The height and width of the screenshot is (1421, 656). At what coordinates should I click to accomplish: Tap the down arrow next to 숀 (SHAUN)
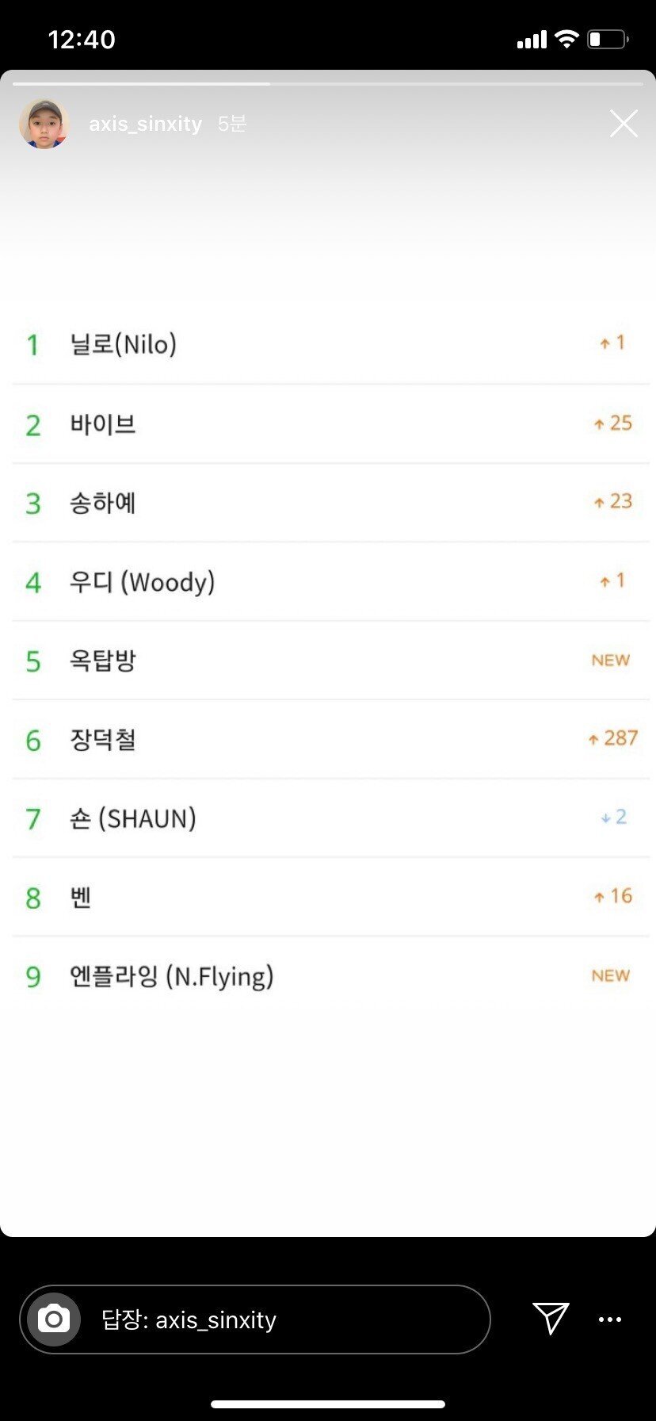click(x=606, y=818)
